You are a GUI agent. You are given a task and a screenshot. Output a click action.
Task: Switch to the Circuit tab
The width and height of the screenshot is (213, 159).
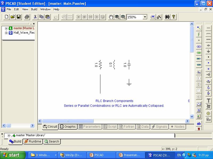[50, 127]
